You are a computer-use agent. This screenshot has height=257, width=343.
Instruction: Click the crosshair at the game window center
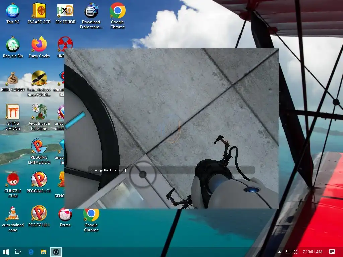click(171, 129)
